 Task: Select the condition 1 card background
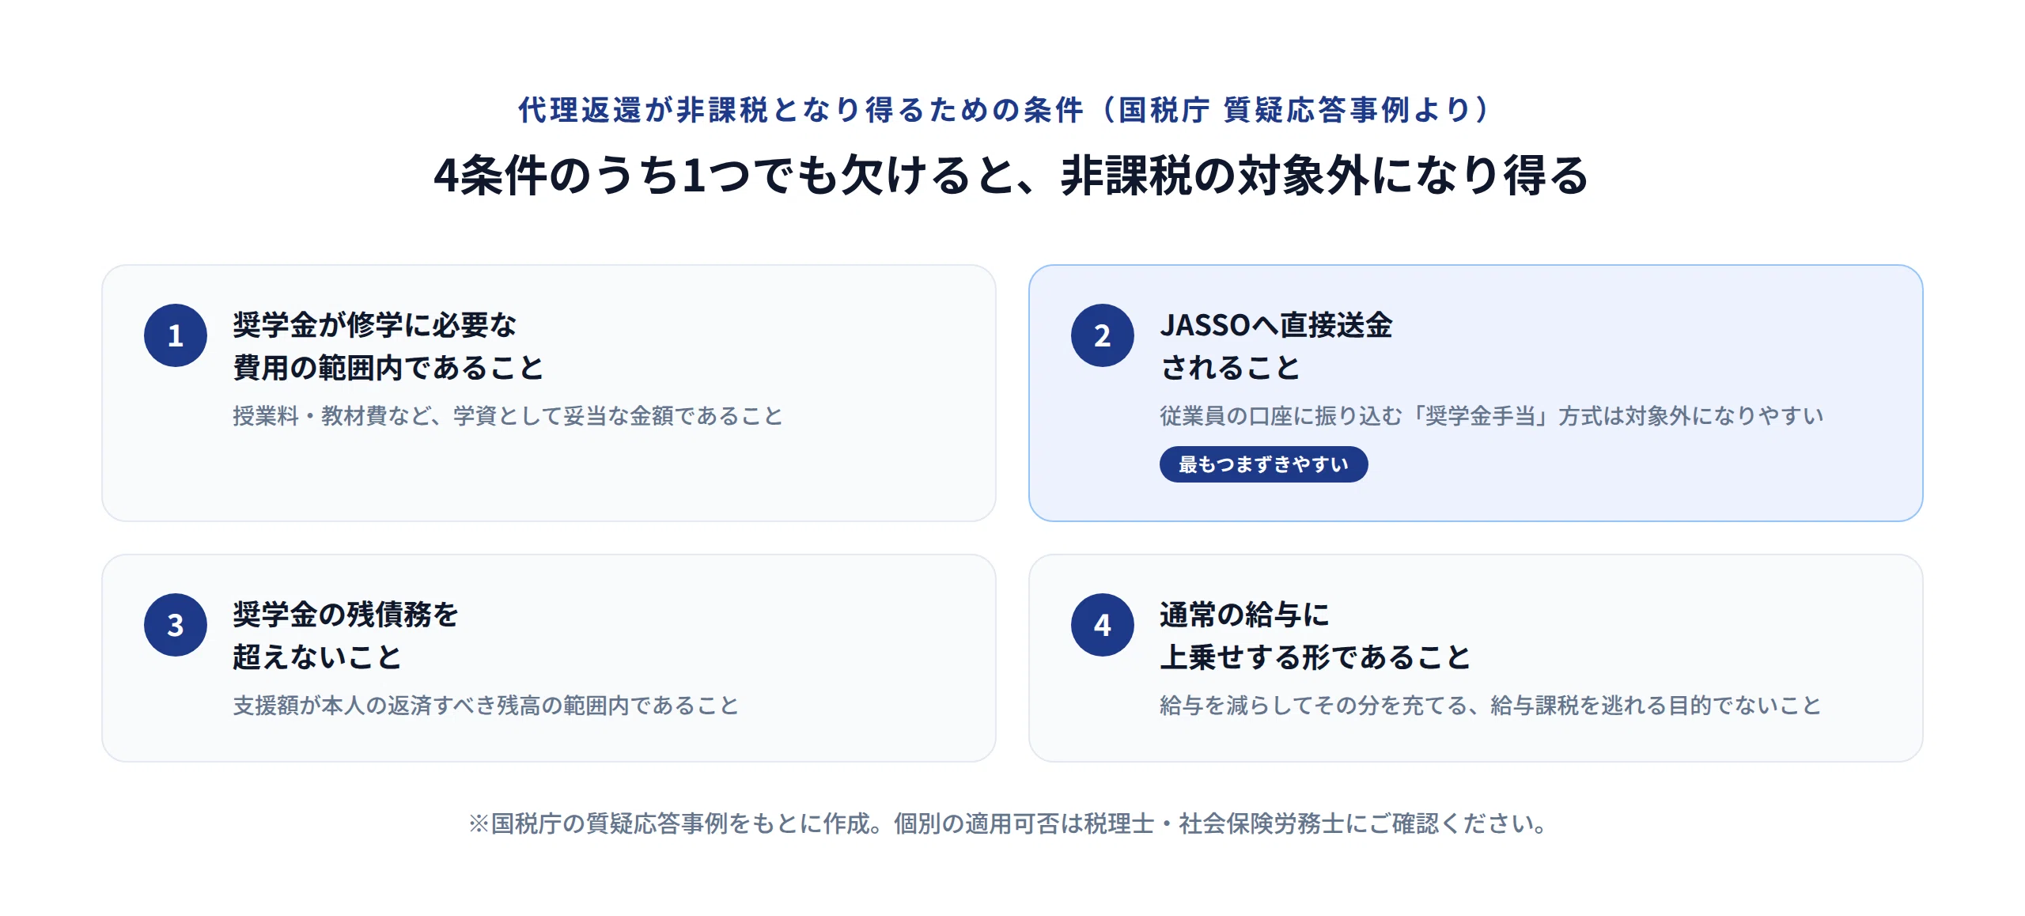pyautogui.click(x=549, y=393)
